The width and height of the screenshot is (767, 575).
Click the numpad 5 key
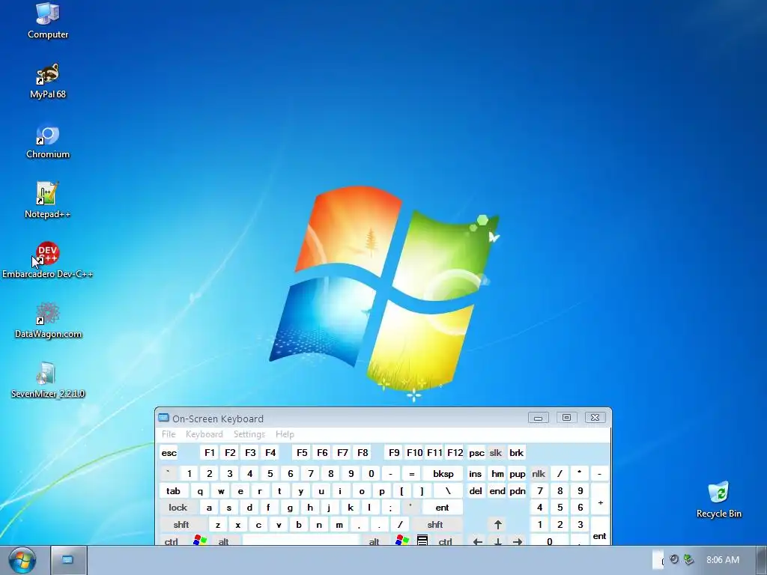(x=560, y=508)
